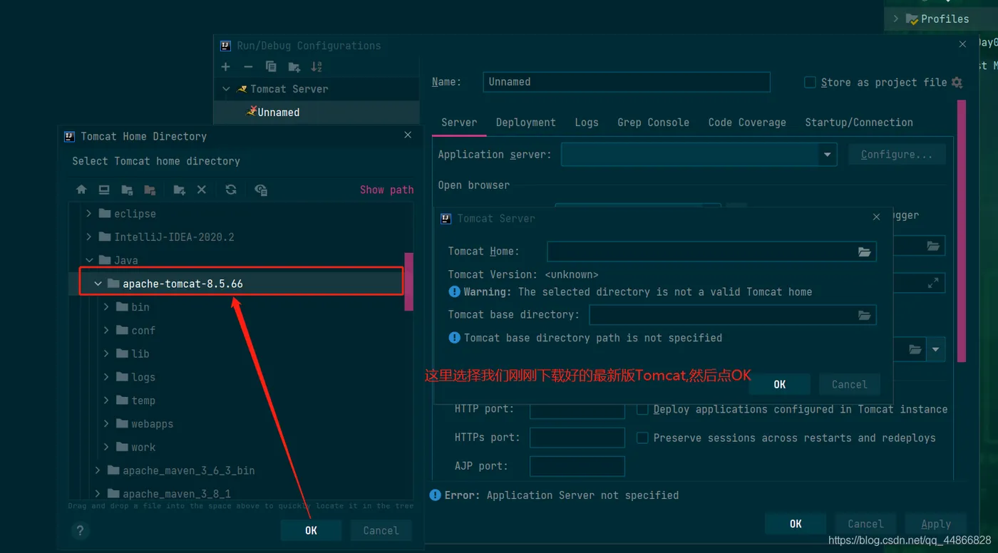This screenshot has width=998, height=553.
Task: Enable Store as project file checkbox
Action: pyautogui.click(x=810, y=83)
